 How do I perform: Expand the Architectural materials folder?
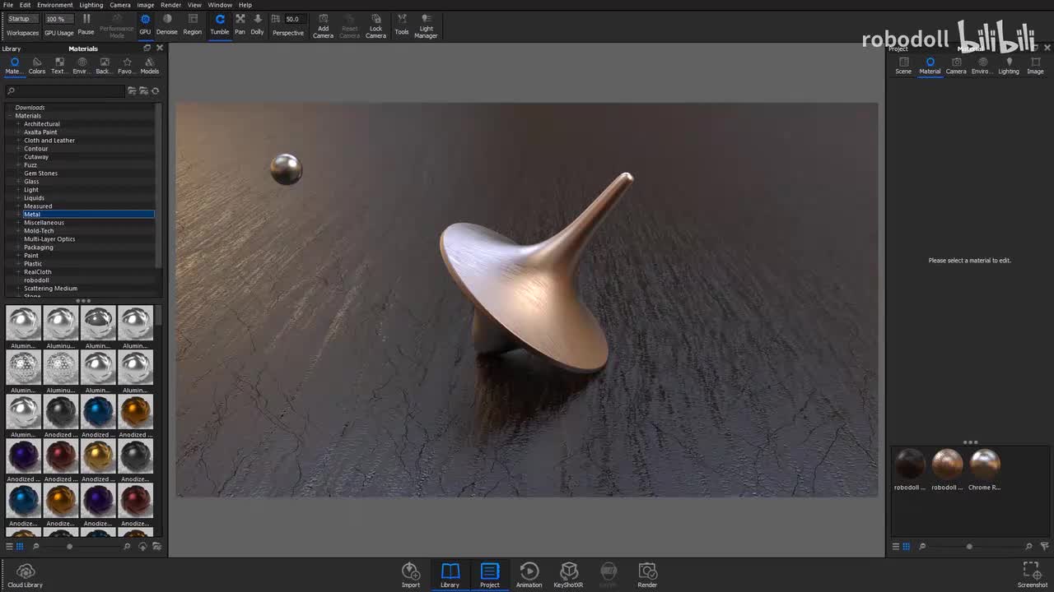[x=18, y=124]
